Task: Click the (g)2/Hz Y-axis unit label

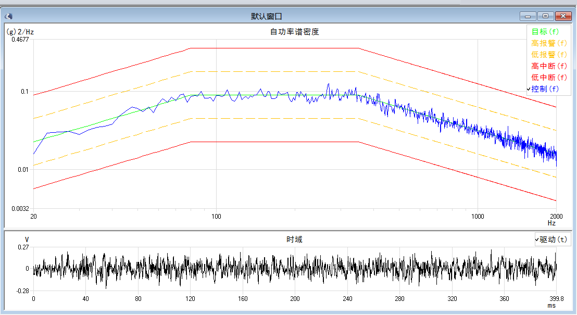Action: pyautogui.click(x=20, y=32)
